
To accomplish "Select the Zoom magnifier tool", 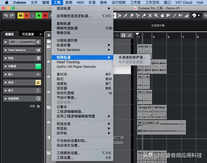I will pos(156,16).
